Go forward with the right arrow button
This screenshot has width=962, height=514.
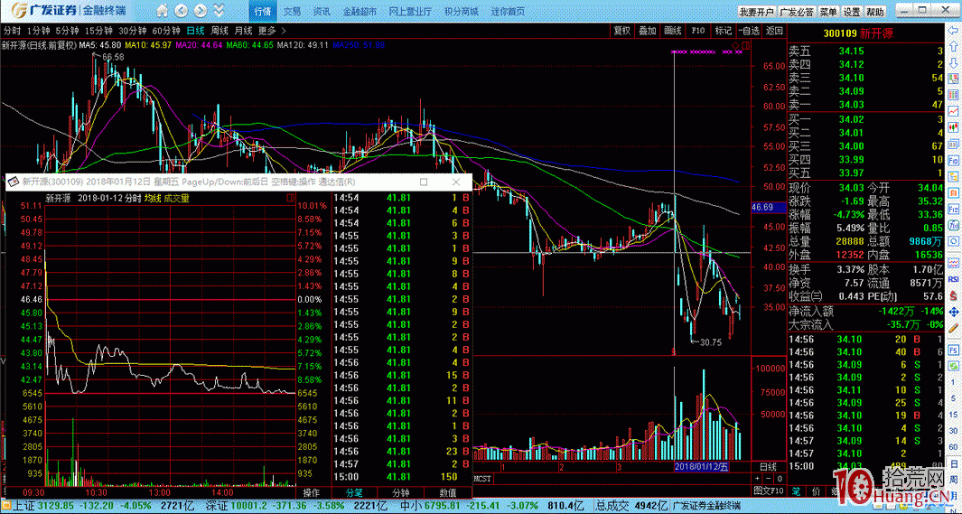click(200, 11)
